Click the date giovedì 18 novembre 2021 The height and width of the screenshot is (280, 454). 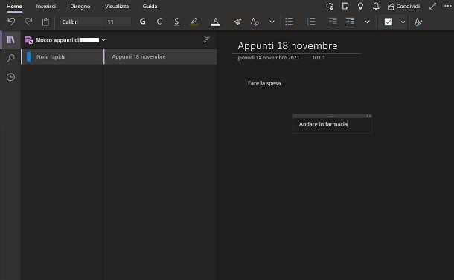coord(269,58)
